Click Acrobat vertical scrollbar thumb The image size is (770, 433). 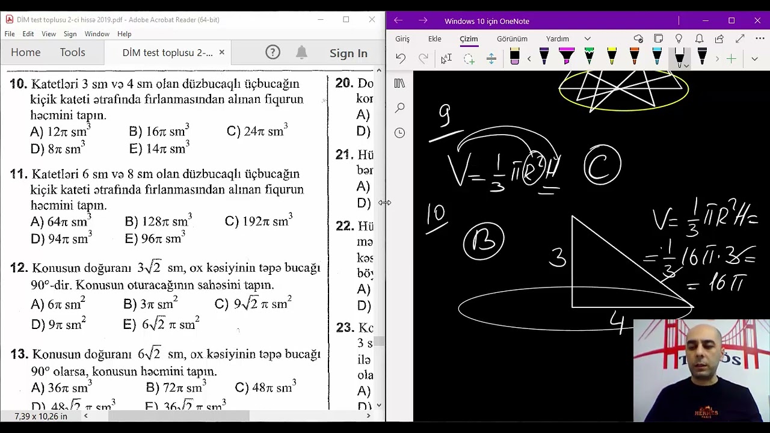[x=378, y=341]
